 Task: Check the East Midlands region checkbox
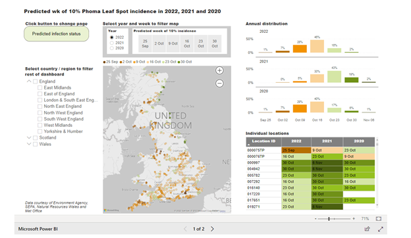point(40,87)
